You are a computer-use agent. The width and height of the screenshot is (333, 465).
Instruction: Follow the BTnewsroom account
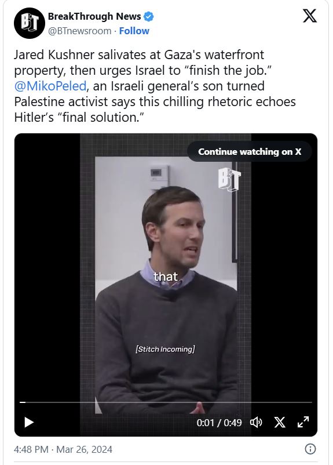134,31
